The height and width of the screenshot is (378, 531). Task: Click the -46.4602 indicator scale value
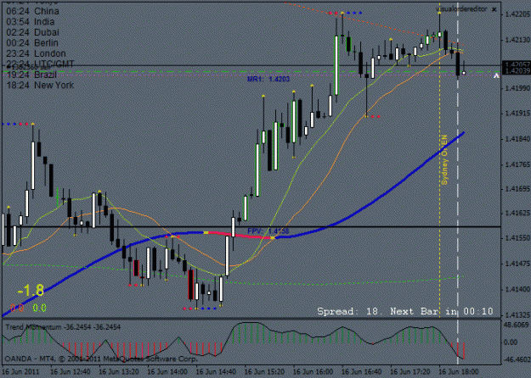(x=517, y=359)
